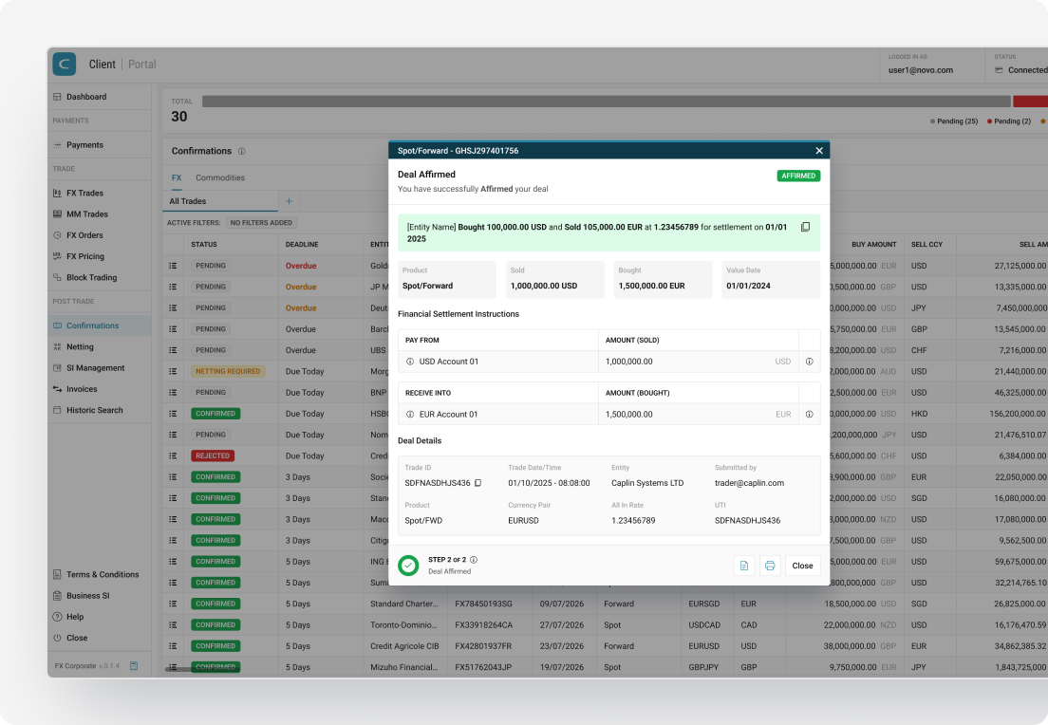Show Confirmations info tooltip
Screen dimensions: 1048x725
point(242,152)
